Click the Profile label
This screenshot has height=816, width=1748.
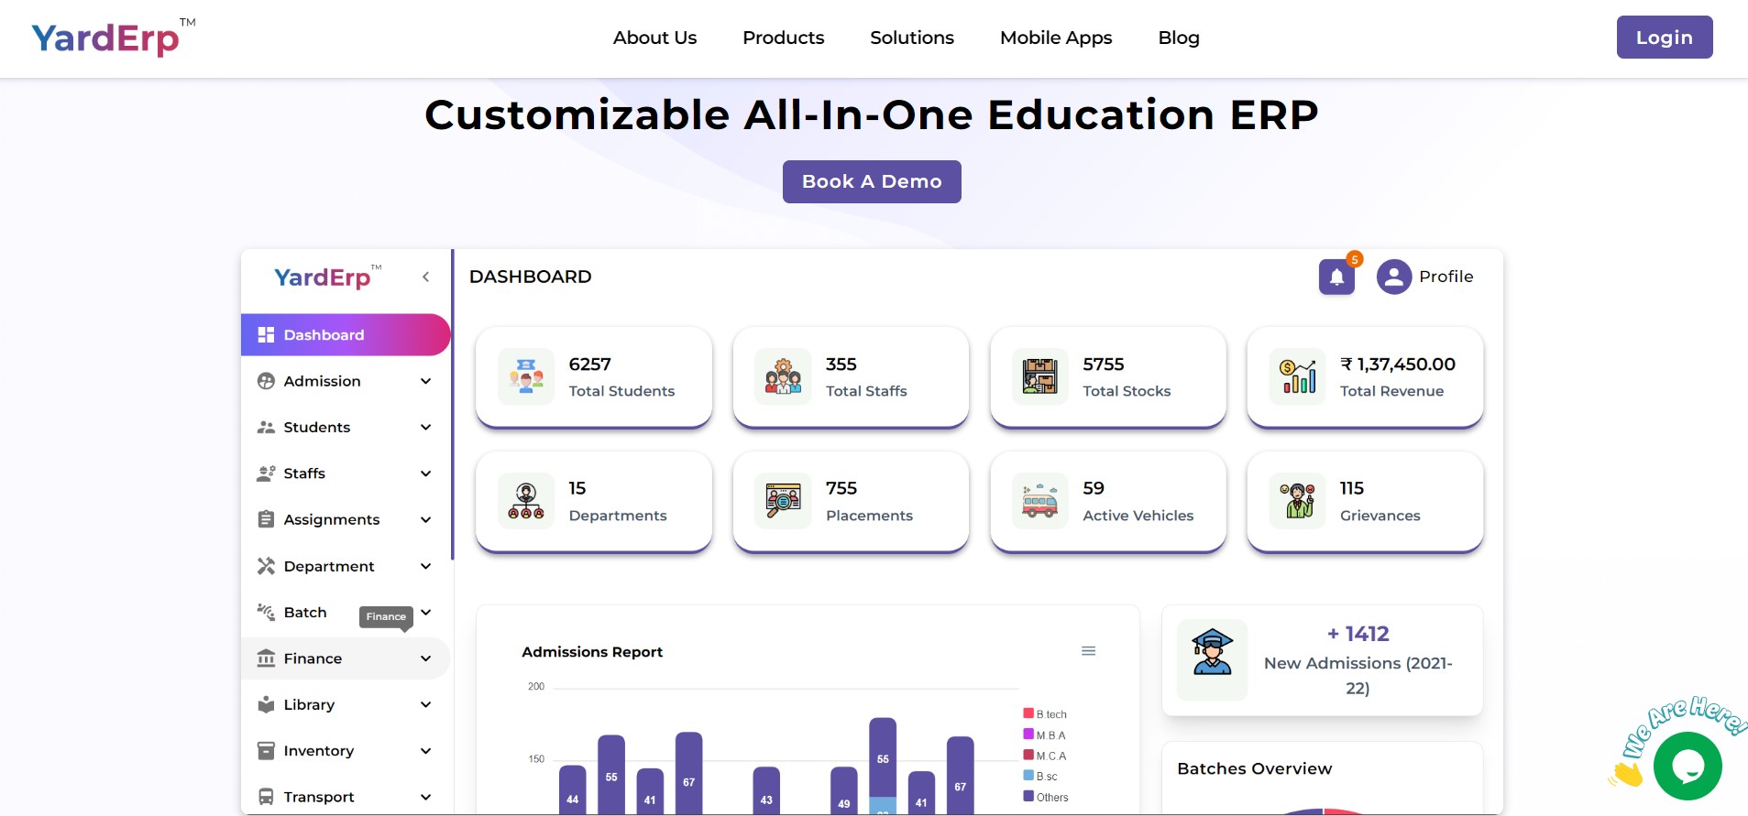[1446, 277]
